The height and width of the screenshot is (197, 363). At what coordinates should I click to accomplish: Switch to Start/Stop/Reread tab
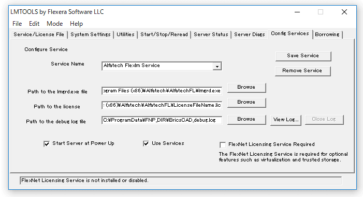point(164,35)
